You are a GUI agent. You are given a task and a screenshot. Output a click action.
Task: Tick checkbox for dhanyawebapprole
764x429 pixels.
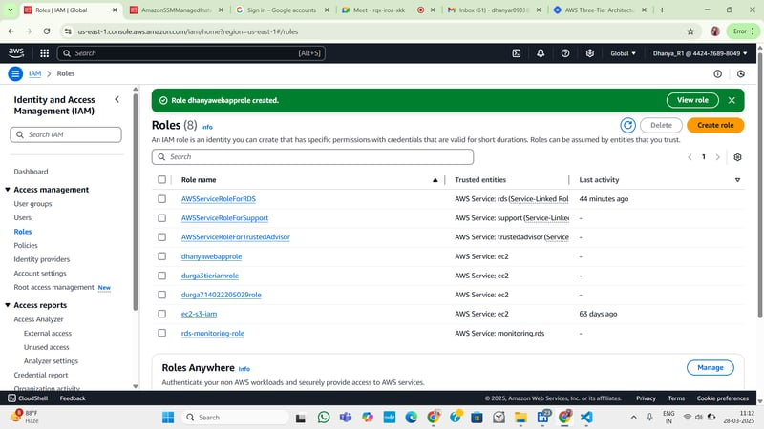[x=161, y=256]
